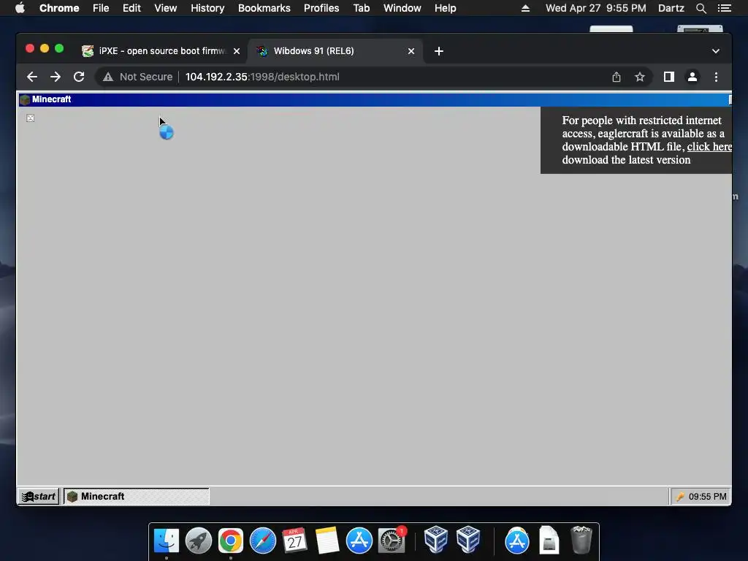This screenshot has width=748, height=561.
Task: Open the Bookmarks menu
Action: tap(264, 8)
